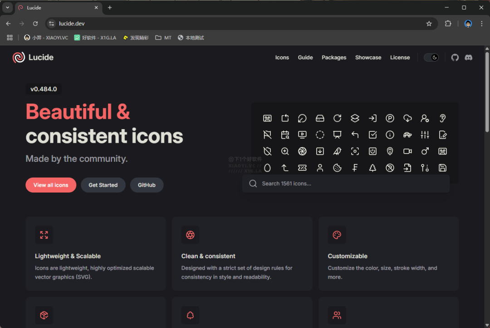Click the cookie icon in the grid
Image resolution: width=490 pixels, height=328 pixels.
[x=338, y=168]
